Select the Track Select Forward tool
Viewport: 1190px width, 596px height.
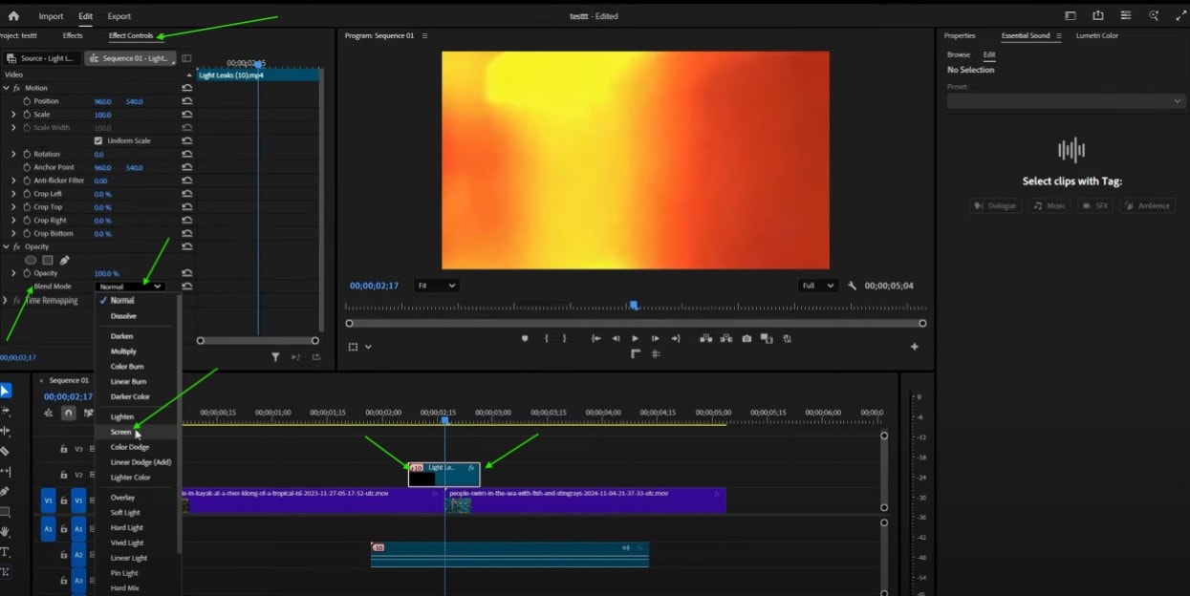5,411
